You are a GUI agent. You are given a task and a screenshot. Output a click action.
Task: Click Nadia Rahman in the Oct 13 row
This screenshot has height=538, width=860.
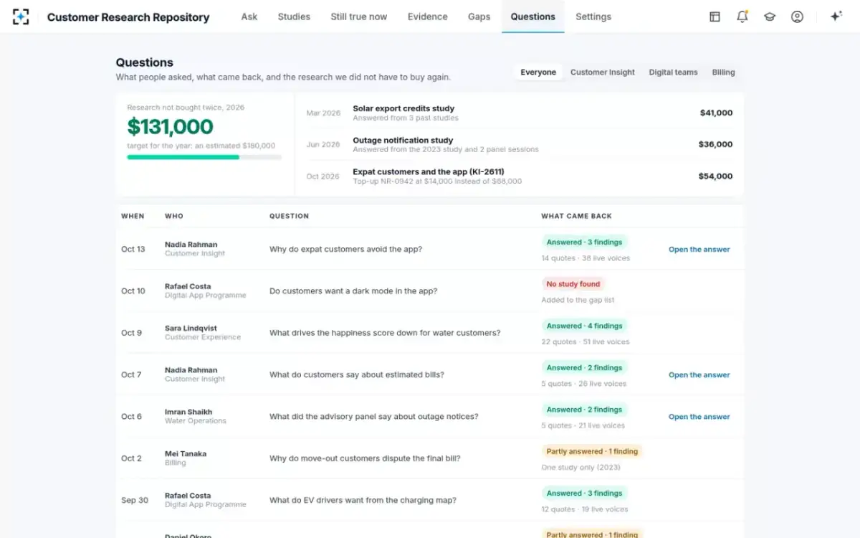[x=191, y=245]
